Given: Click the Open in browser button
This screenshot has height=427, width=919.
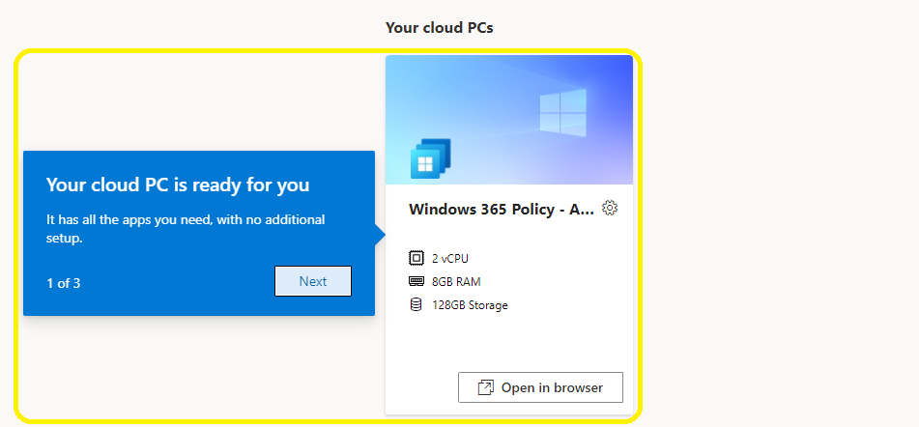Looking at the screenshot, I should tap(540, 387).
